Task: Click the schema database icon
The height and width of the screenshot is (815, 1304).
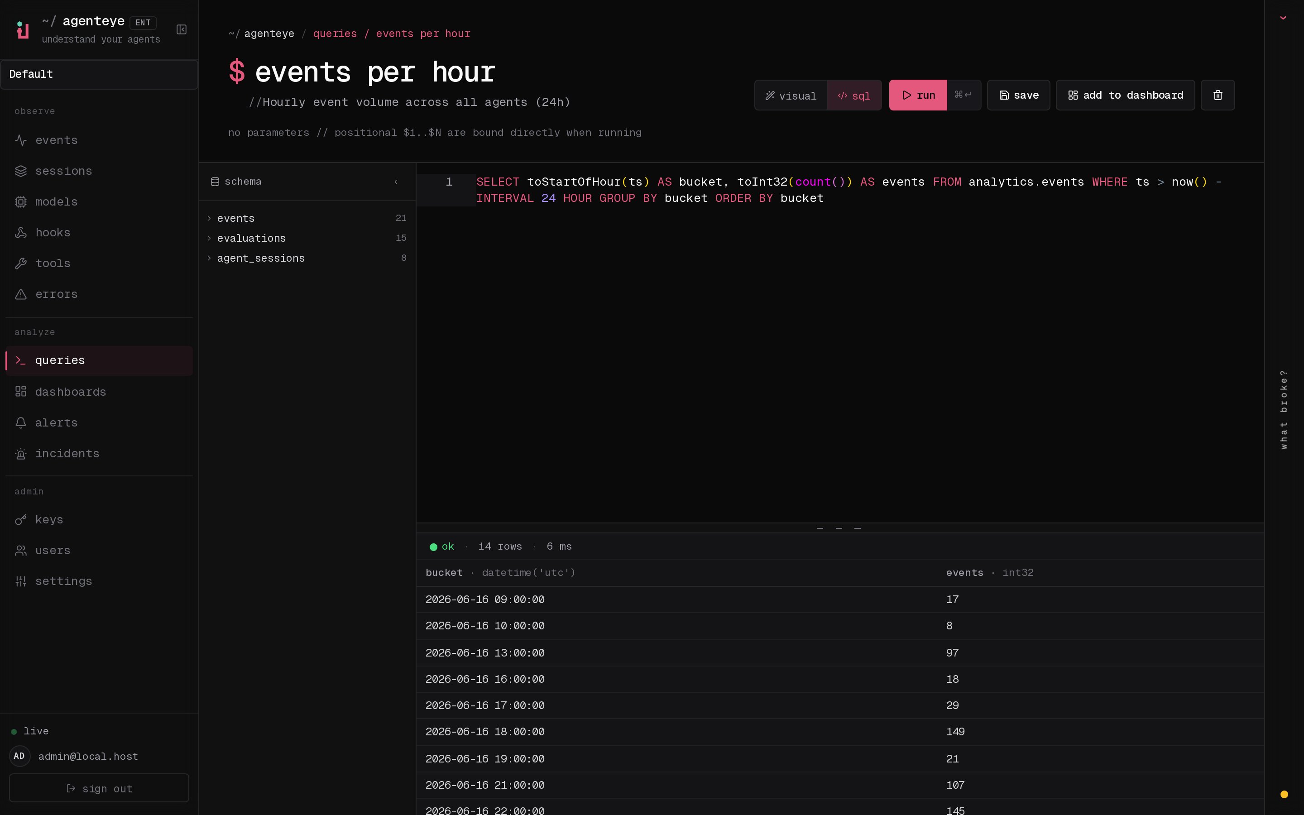Action: pos(215,182)
